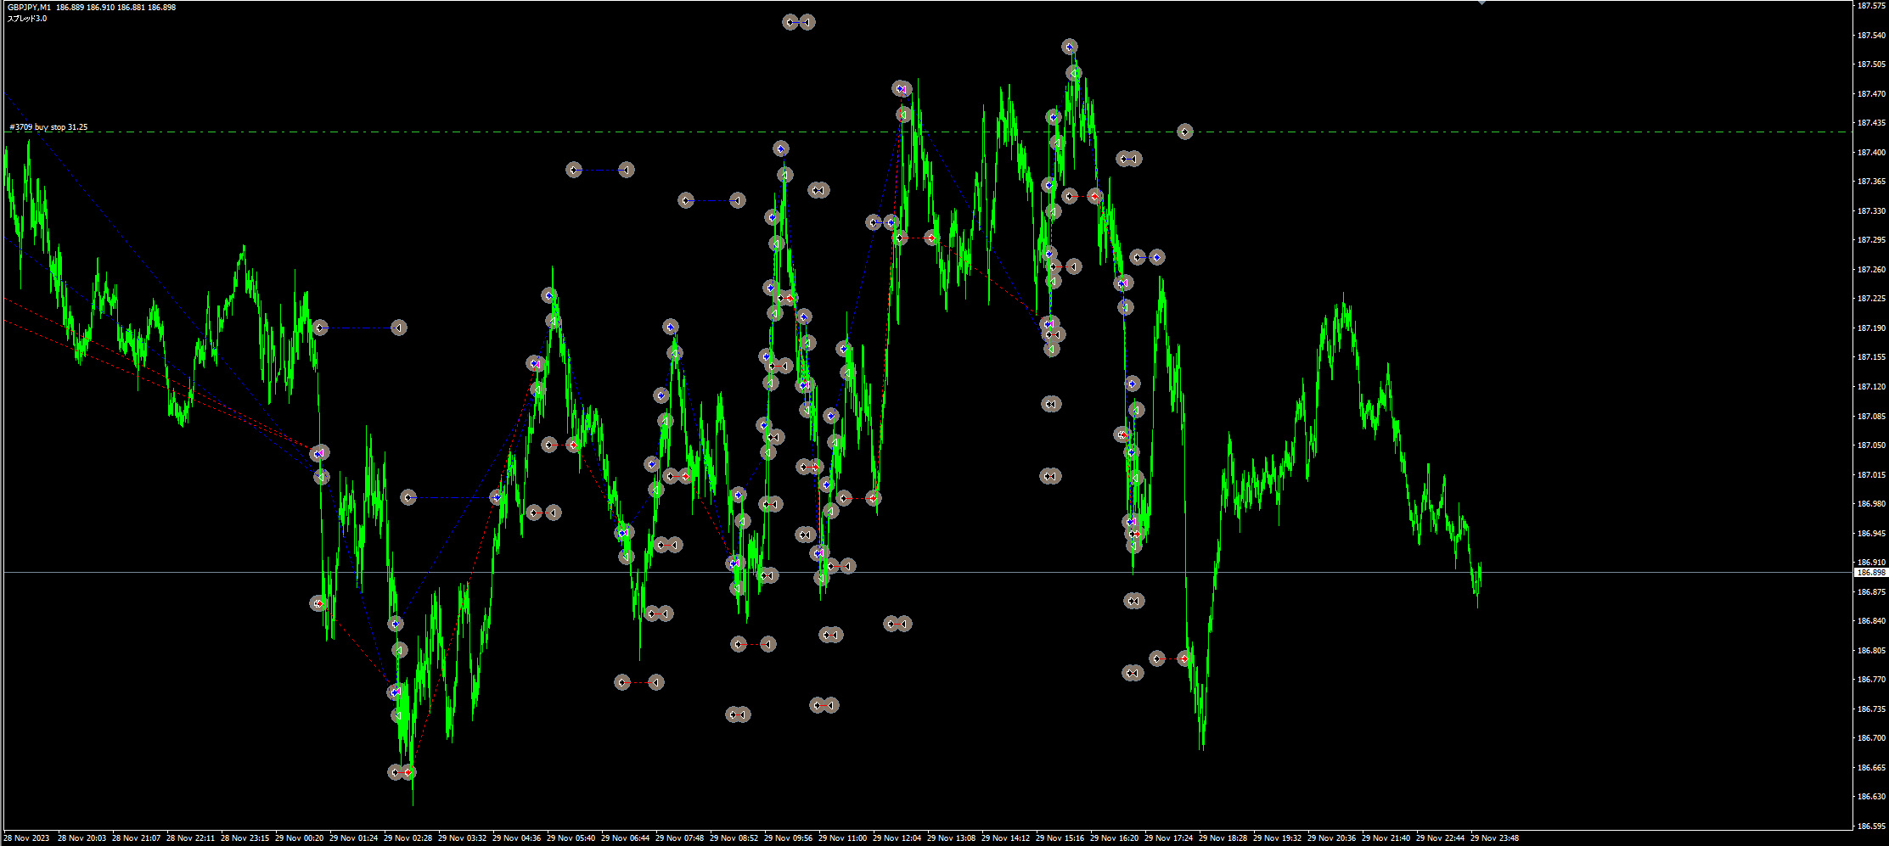
Task: Select 186.735 on the price axis
Action: tap(1870, 709)
